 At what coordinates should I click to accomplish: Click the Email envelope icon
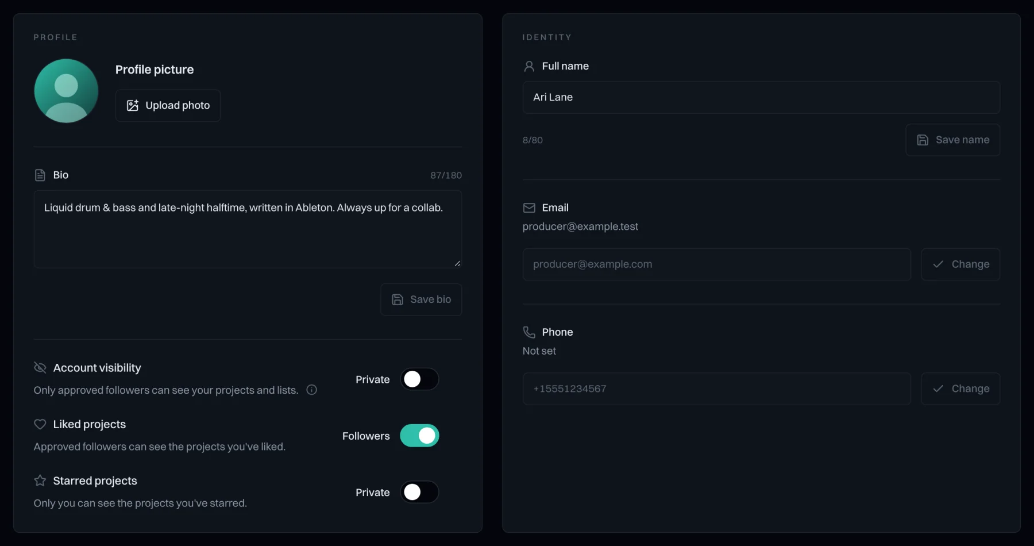click(529, 207)
